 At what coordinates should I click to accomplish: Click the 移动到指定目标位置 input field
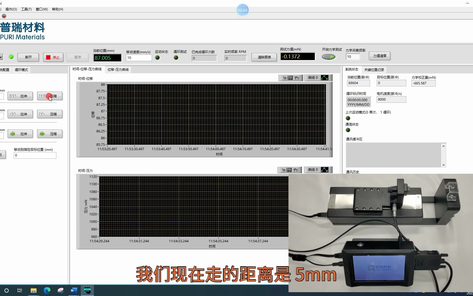[x=35, y=155]
